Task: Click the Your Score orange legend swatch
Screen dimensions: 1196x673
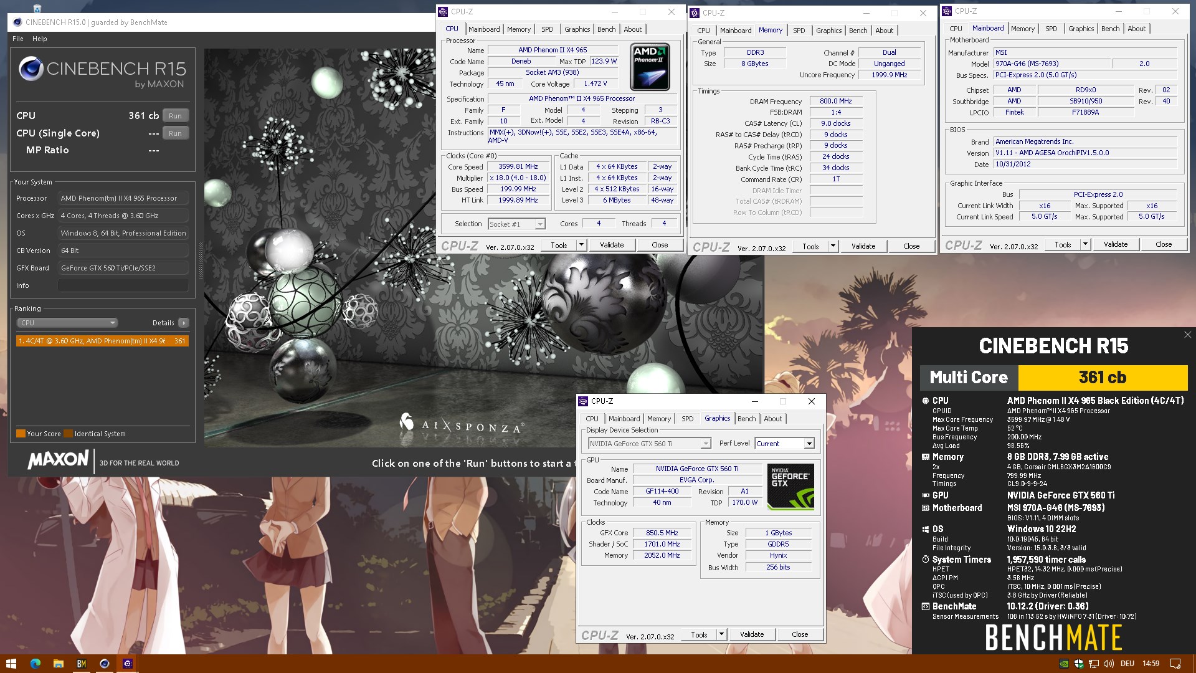Action: (x=21, y=434)
